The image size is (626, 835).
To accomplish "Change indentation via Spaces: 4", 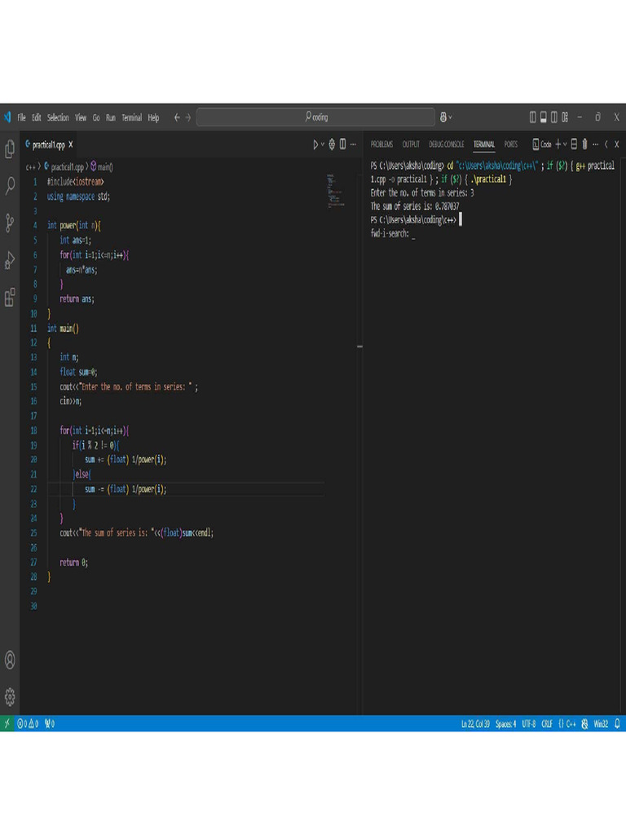I will [x=505, y=723].
